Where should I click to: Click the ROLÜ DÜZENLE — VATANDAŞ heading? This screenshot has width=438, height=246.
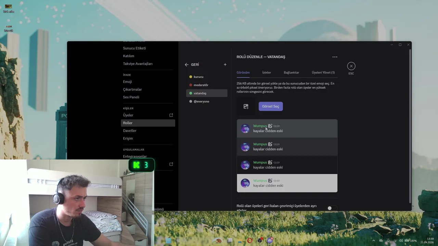261,57
